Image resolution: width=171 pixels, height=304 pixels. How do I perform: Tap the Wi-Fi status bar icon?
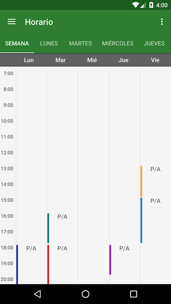point(136,5)
